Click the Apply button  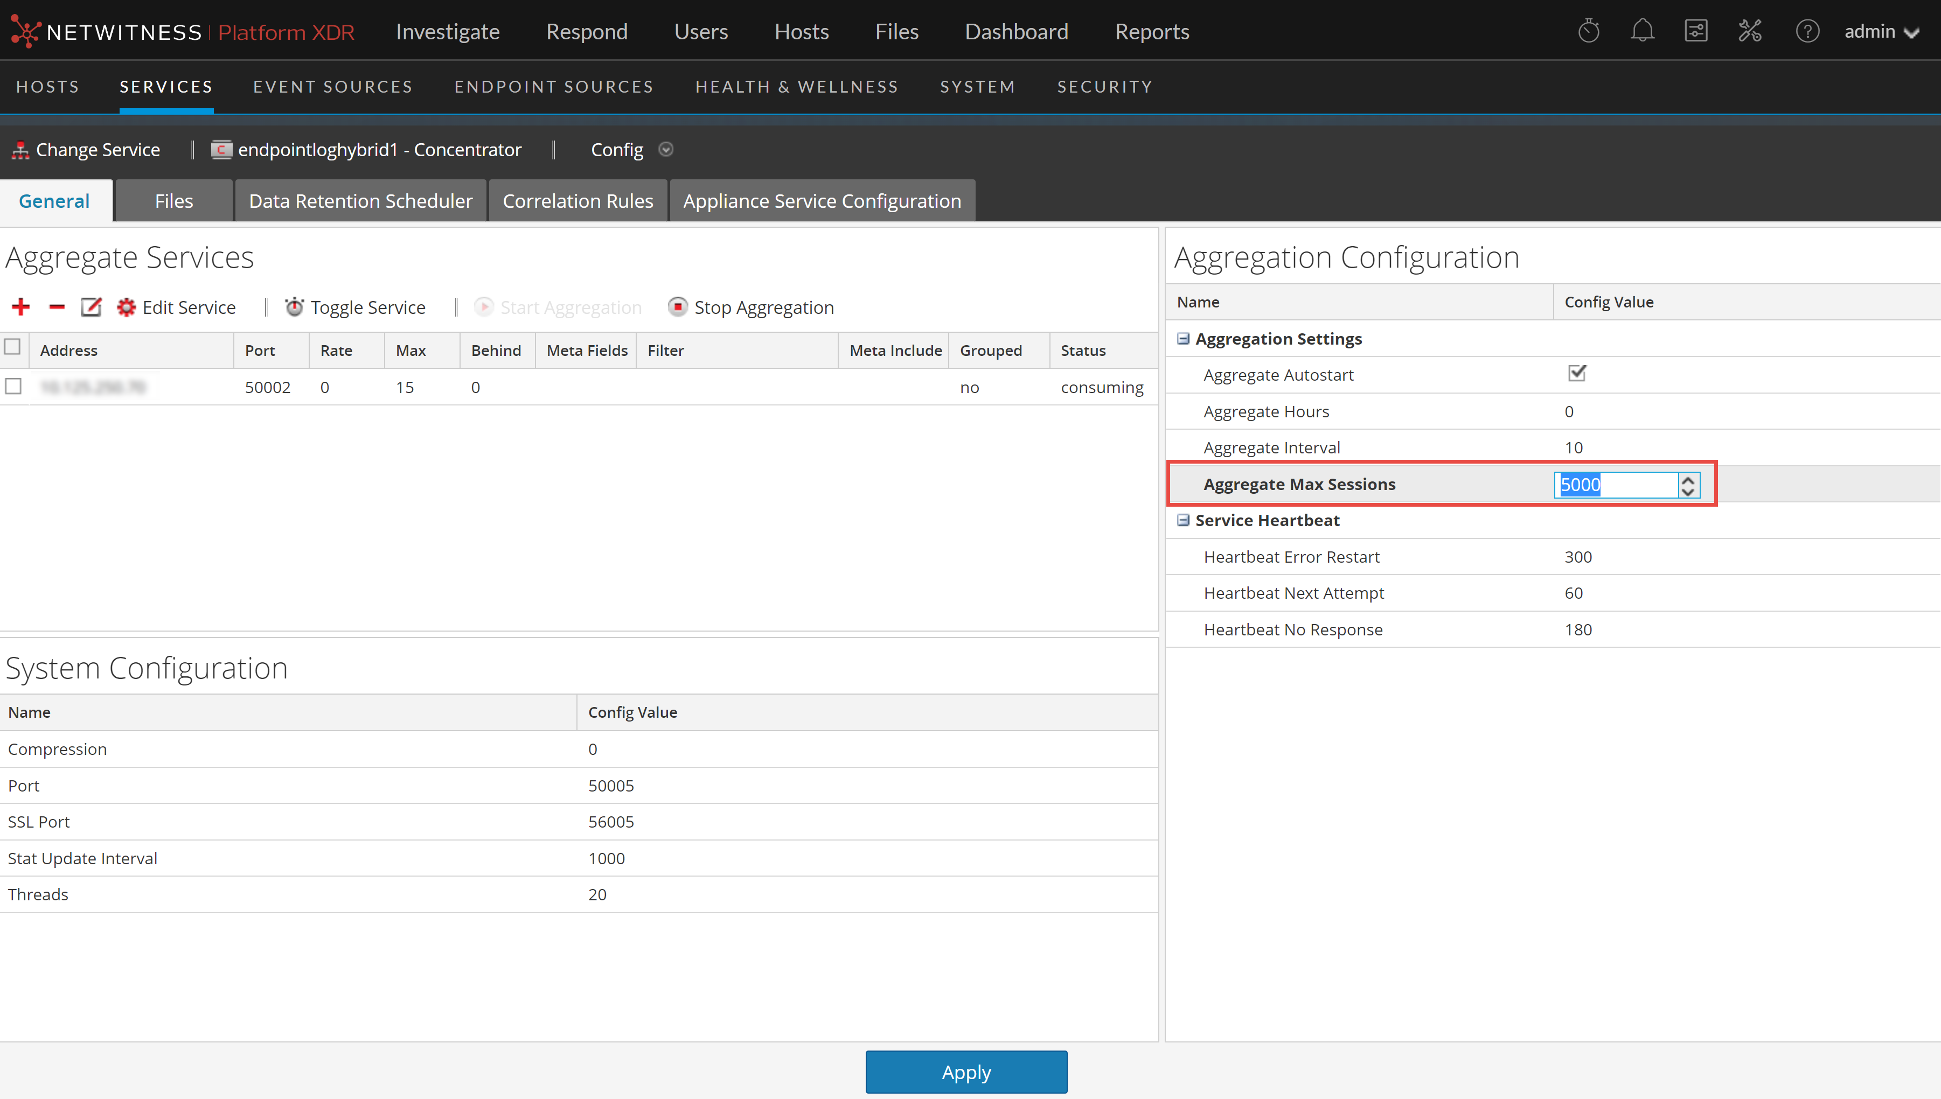click(965, 1072)
